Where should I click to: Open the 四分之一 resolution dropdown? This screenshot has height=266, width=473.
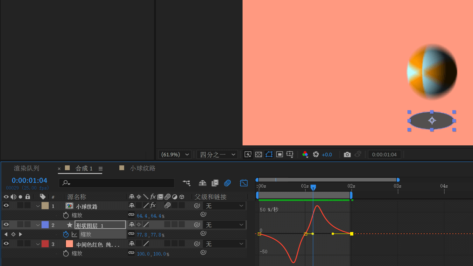[x=217, y=155]
